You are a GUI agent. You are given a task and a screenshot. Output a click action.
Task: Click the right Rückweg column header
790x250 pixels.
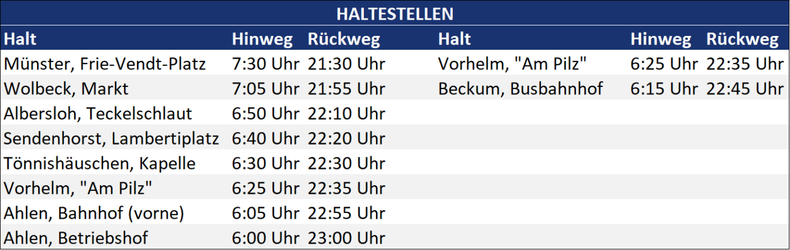pyautogui.click(x=743, y=39)
